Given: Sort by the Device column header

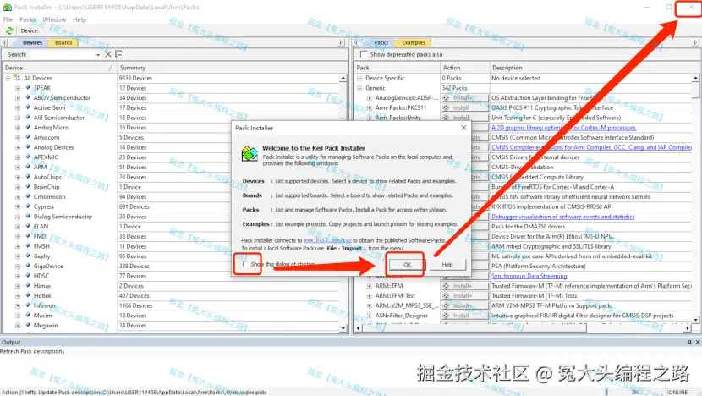Looking at the screenshot, I should 59,68.
